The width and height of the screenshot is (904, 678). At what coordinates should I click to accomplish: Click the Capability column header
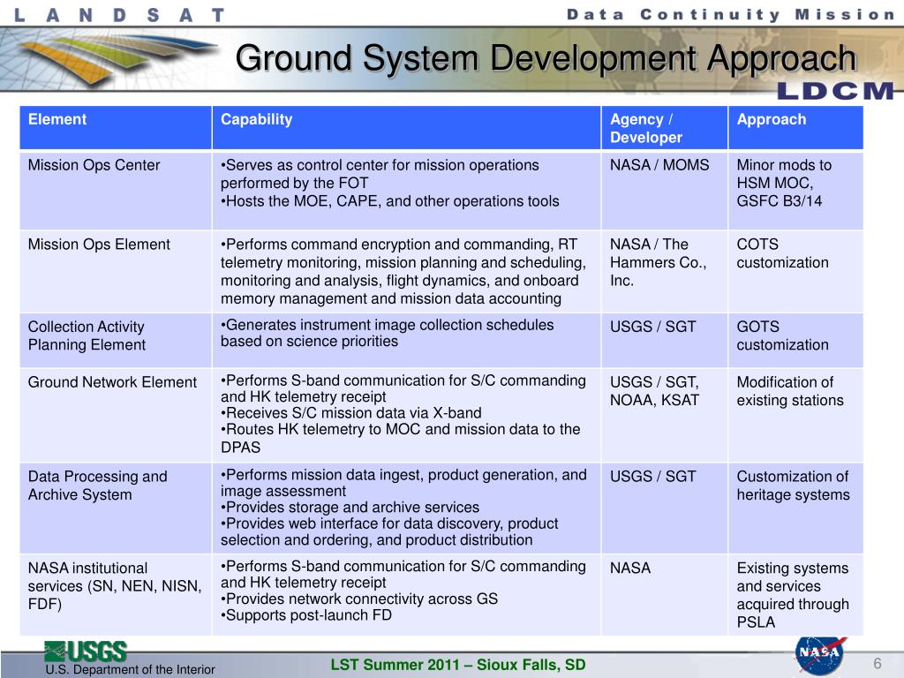[406, 127]
